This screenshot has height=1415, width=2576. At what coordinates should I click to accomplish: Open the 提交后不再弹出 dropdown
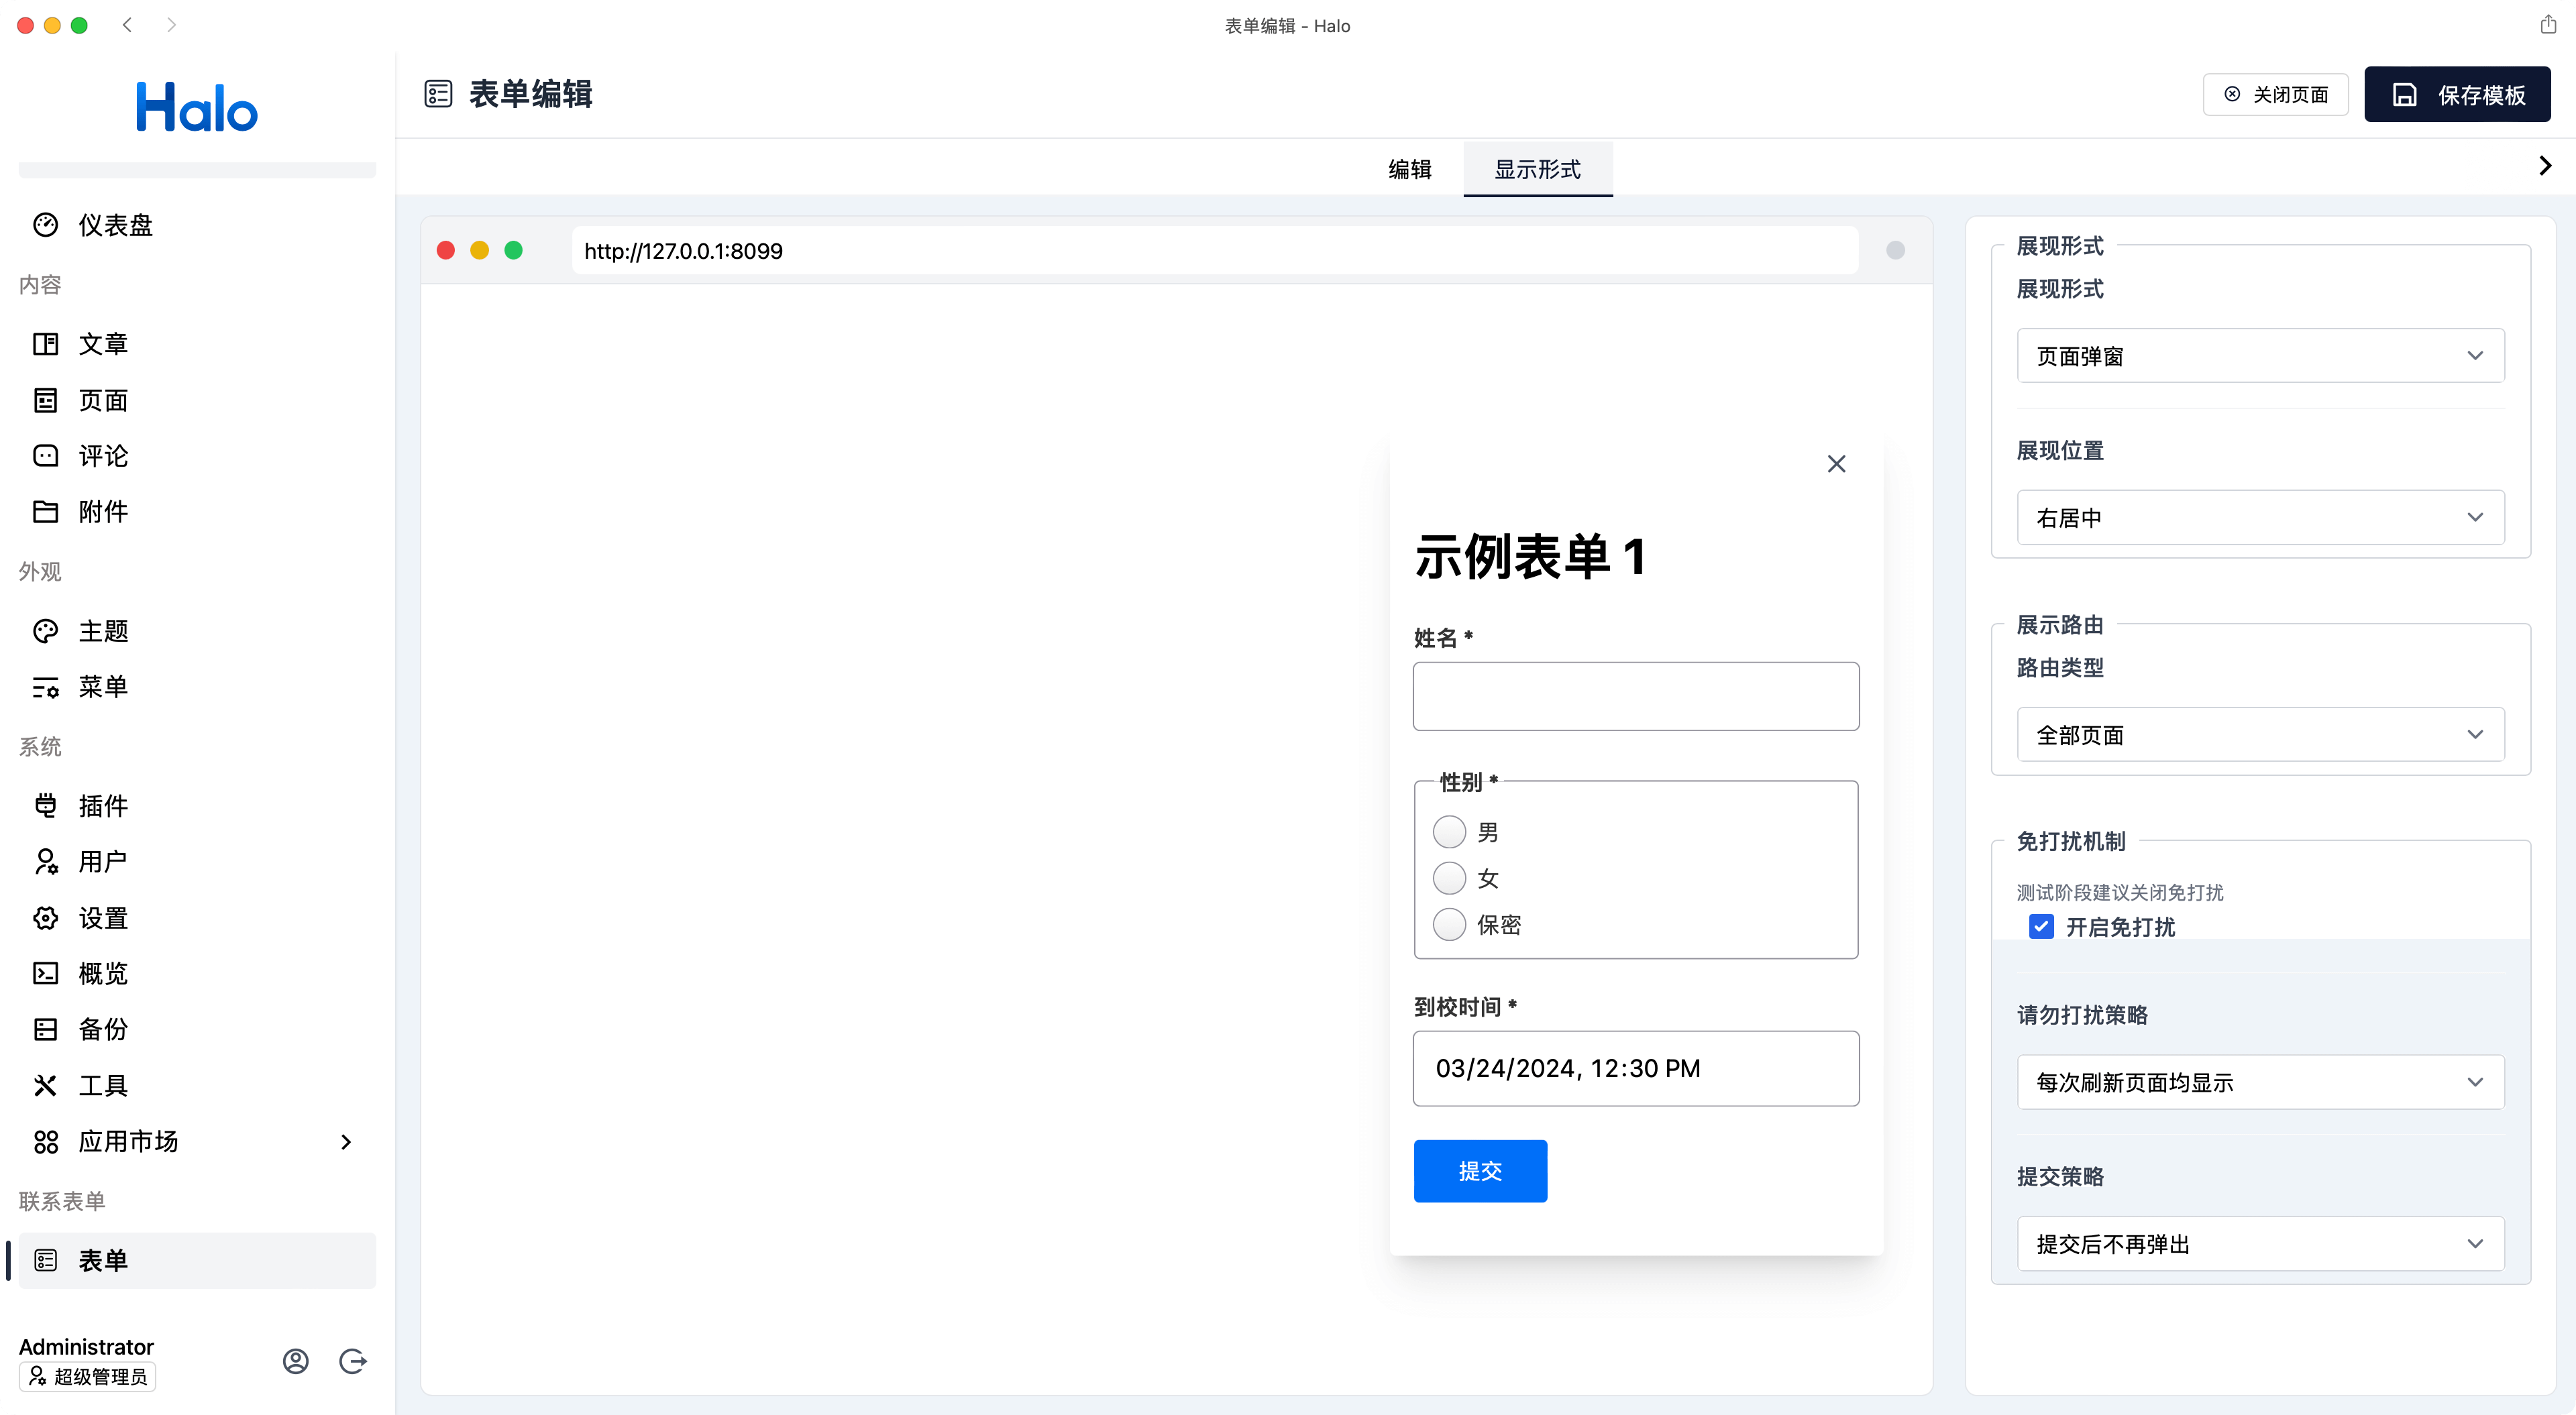(x=2260, y=1244)
